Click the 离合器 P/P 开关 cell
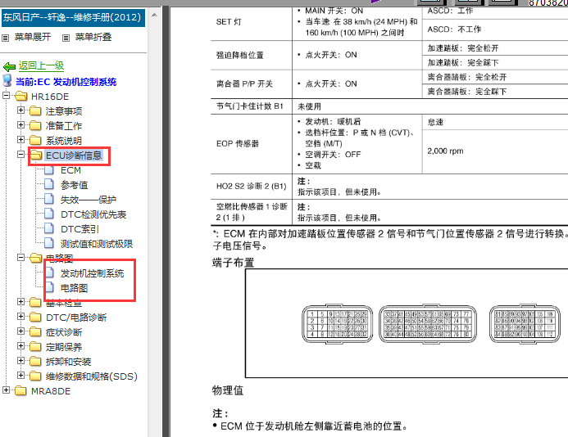Viewport: 568px width, 437px height. pyautogui.click(x=252, y=84)
